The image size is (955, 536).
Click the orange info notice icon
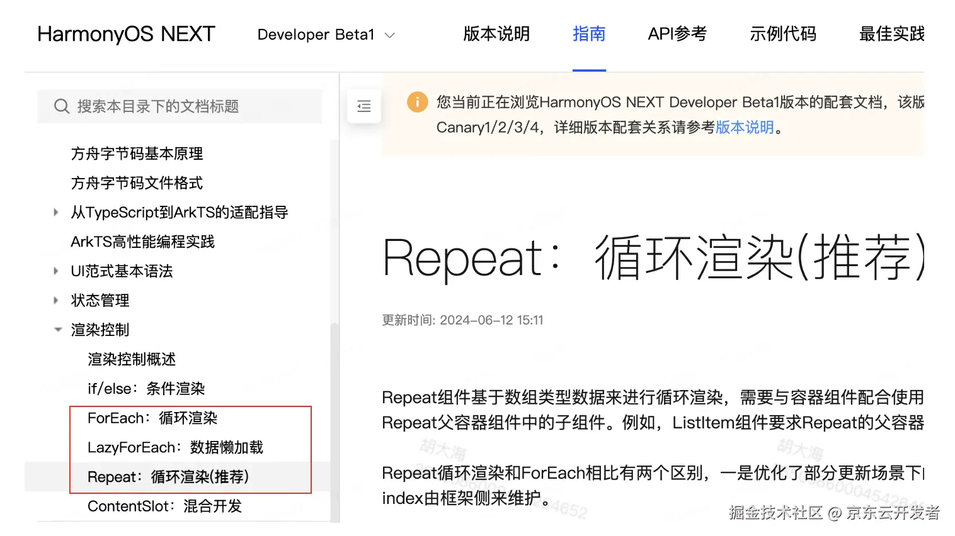point(417,102)
